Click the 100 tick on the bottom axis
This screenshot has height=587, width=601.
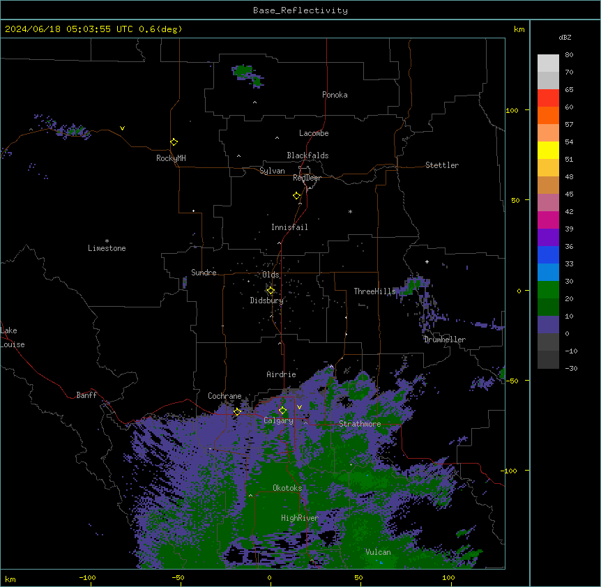pyautogui.click(x=448, y=577)
